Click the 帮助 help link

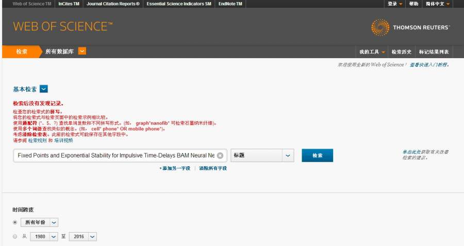click(x=413, y=4)
